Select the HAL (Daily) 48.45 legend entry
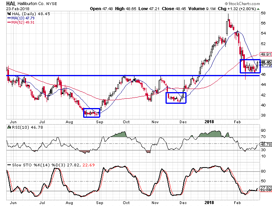The height and width of the screenshot is (206, 272). 31,14
